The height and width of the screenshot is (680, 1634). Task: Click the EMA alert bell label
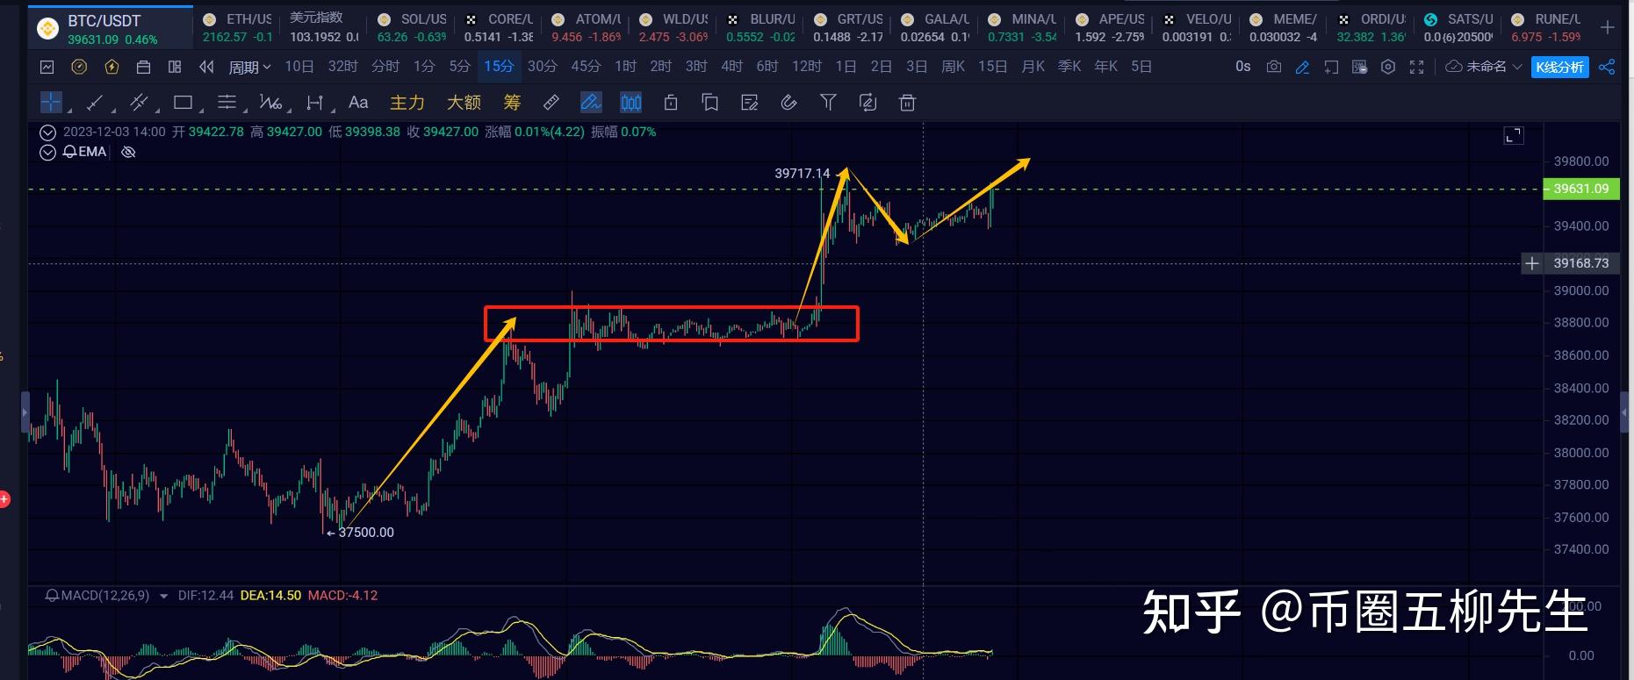[85, 152]
